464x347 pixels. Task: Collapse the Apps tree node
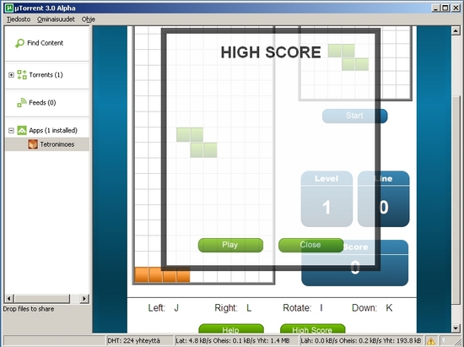point(11,130)
